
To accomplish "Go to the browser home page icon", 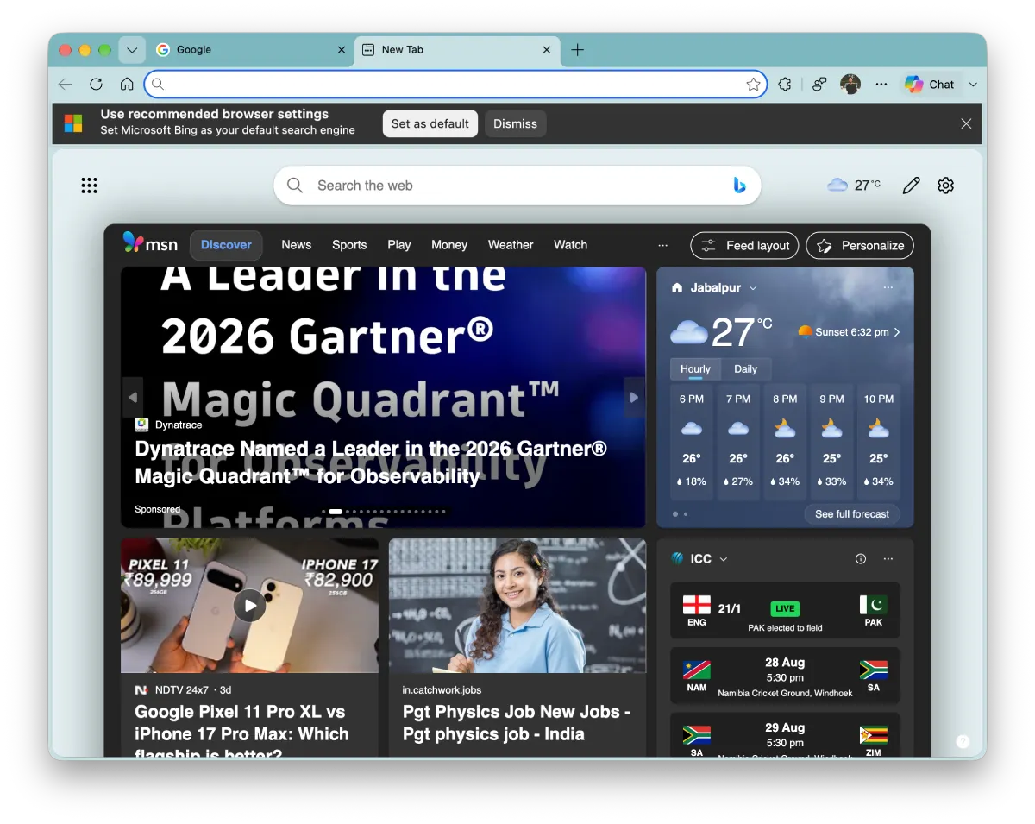I will point(127,85).
